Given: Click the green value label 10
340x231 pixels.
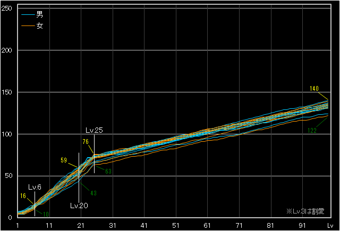Looking at the screenshot, I should coord(46,215).
